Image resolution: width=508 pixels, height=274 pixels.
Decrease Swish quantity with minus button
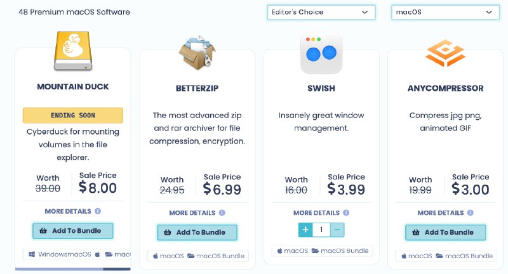click(337, 230)
